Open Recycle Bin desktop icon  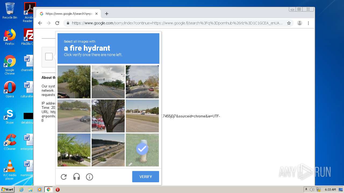(10, 11)
